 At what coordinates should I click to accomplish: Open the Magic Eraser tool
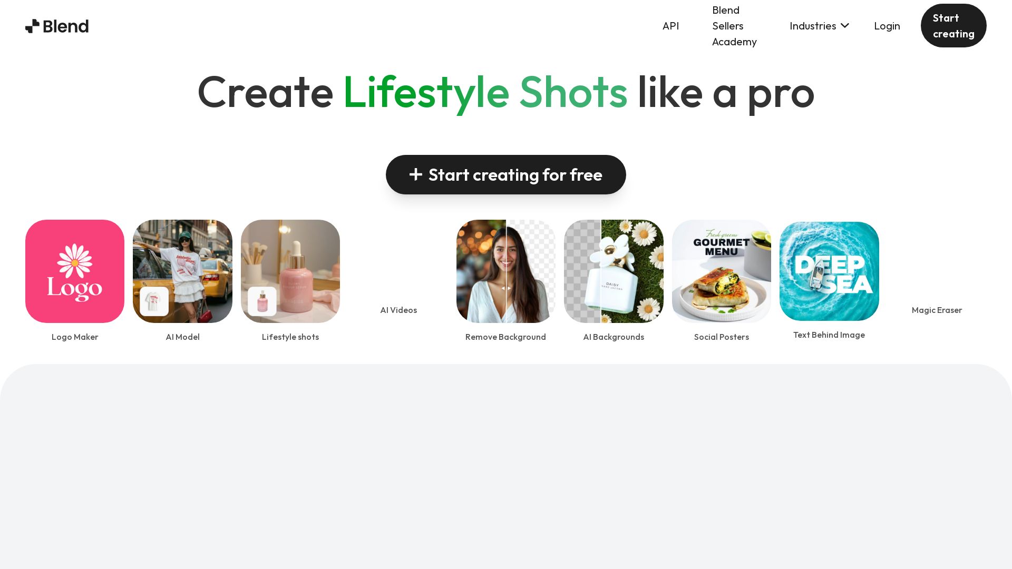tap(937, 310)
